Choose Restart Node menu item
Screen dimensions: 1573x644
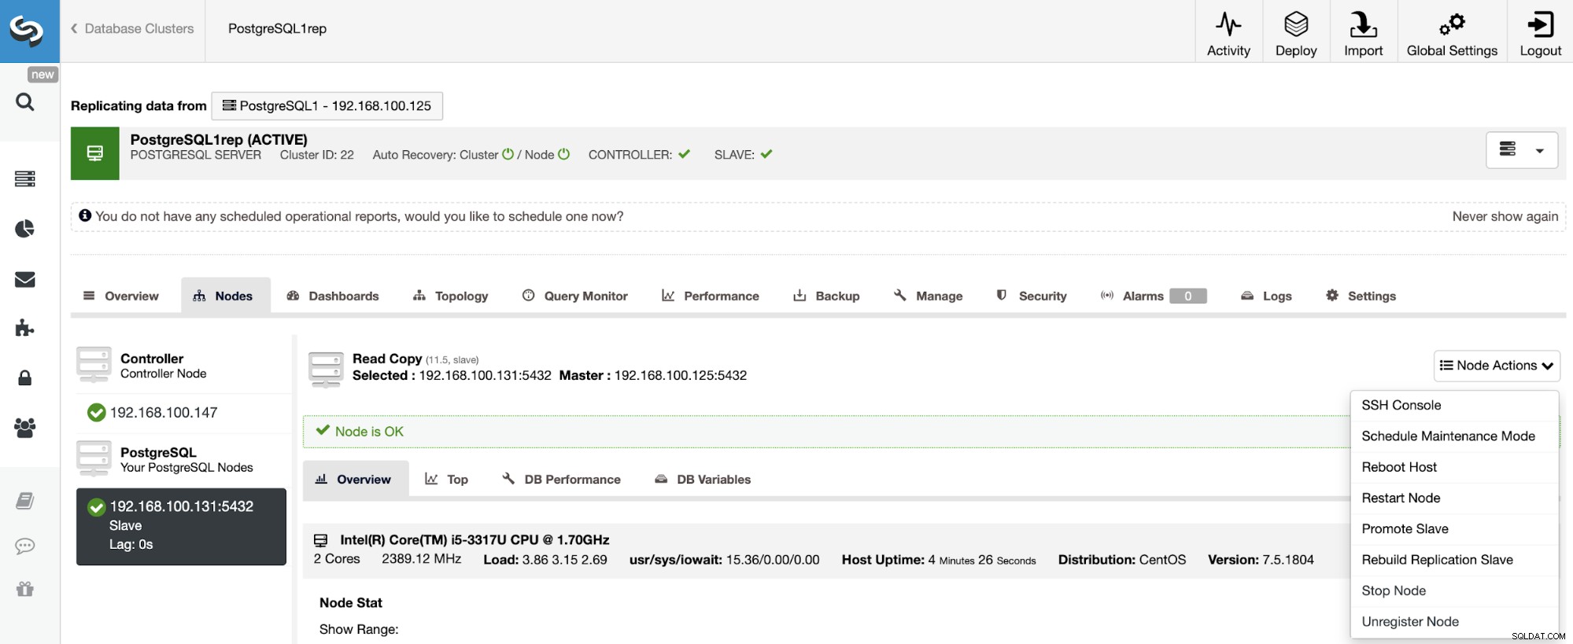coord(1454,498)
